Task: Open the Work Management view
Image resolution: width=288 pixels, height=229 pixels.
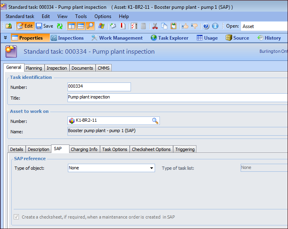Action: [x=117, y=38]
